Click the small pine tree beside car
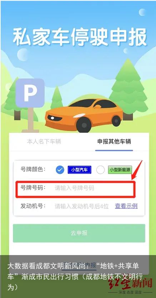 click(57, 98)
